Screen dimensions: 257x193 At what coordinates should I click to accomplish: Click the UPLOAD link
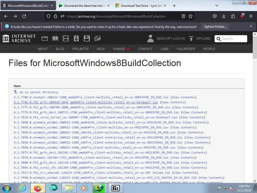[203, 38]
